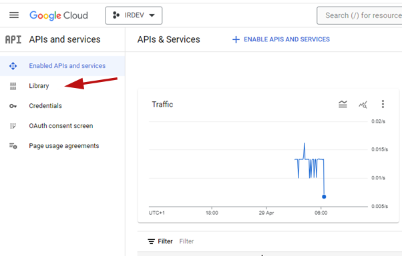Click the Google Cloud logo
Screen dimensions: 402x256
coord(59,15)
